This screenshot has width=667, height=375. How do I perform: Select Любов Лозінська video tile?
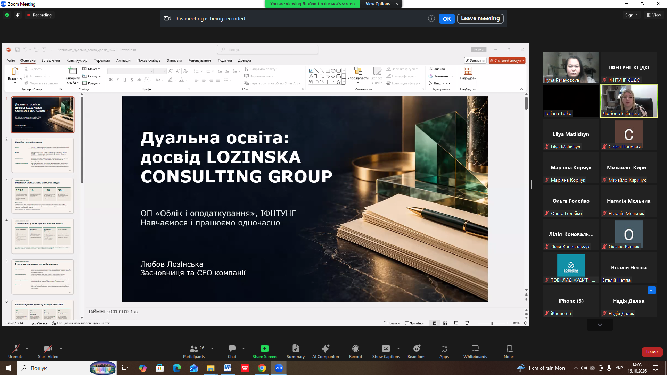(629, 101)
